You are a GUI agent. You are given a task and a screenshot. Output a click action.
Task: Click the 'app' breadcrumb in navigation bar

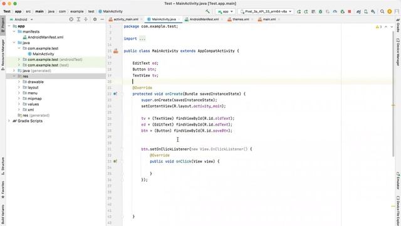(x=18, y=11)
